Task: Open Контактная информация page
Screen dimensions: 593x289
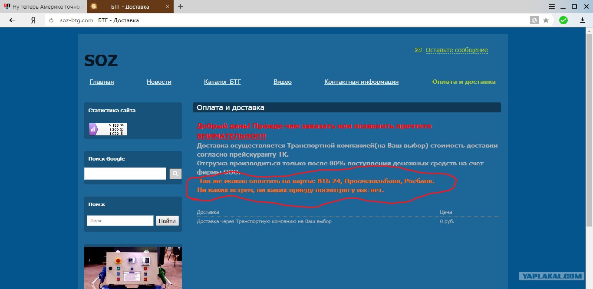Action: (361, 82)
